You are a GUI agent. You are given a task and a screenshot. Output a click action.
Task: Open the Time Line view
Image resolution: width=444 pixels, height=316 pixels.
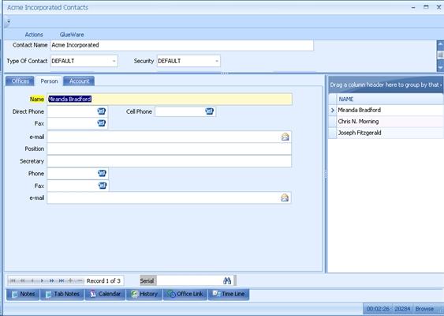229,294
